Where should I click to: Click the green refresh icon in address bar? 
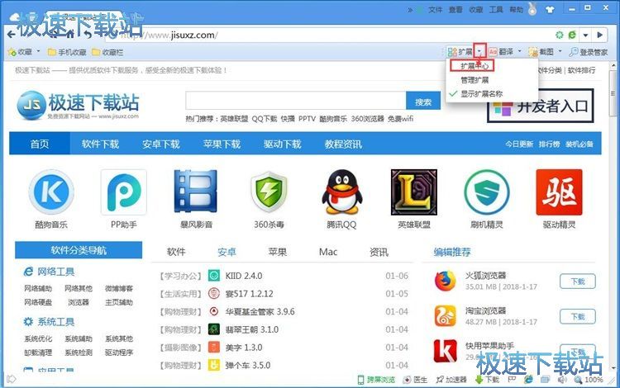pyautogui.click(x=560, y=35)
